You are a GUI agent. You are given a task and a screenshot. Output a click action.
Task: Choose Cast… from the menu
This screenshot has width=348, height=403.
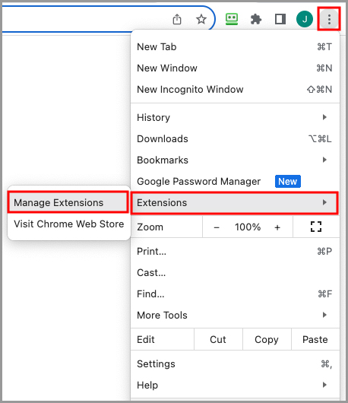click(x=235, y=273)
